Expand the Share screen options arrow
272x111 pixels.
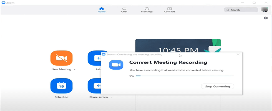(111, 97)
